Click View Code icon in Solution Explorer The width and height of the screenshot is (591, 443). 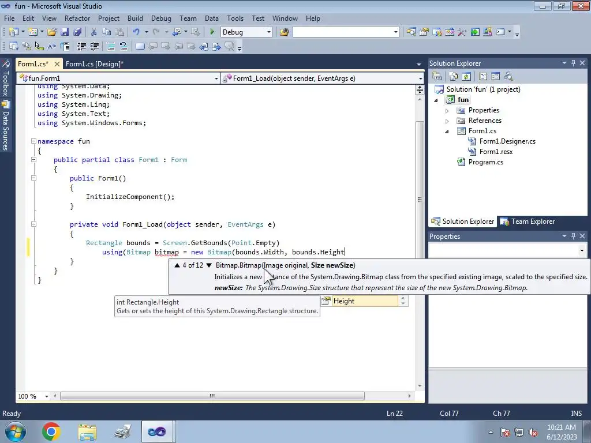pyautogui.click(x=483, y=77)
